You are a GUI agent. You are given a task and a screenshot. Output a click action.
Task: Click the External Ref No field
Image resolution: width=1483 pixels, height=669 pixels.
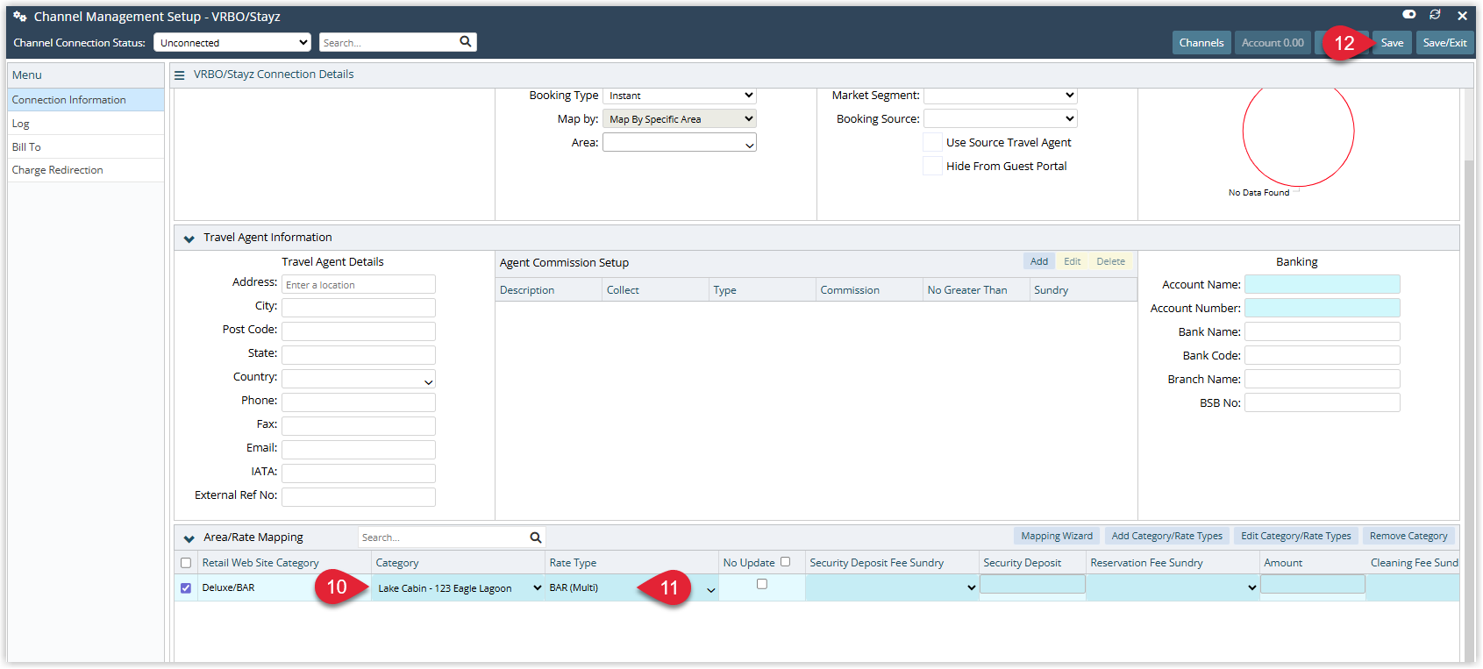click(359, 497)
